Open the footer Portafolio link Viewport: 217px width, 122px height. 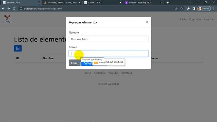click(x=126, y=73)
